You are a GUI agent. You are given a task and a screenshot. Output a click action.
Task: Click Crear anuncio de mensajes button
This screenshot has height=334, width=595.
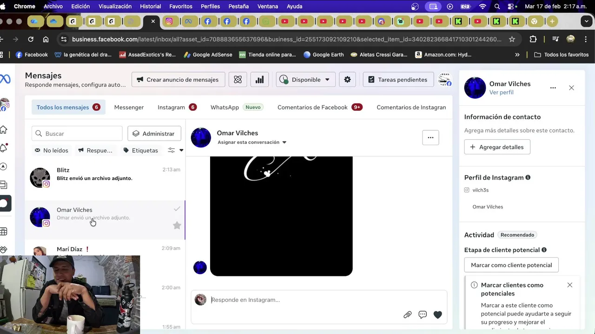tap(178, 79)
